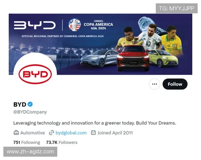Click the red SUV in the header banner

(x=133, y=58)
